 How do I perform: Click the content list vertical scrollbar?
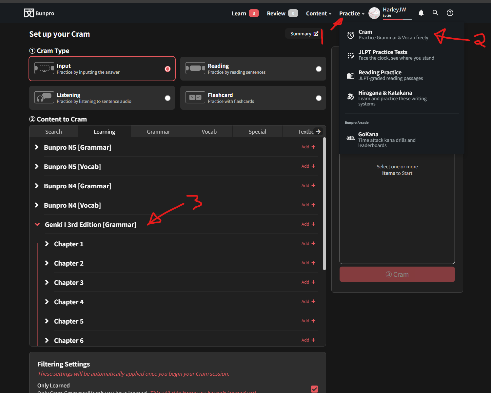324,203
